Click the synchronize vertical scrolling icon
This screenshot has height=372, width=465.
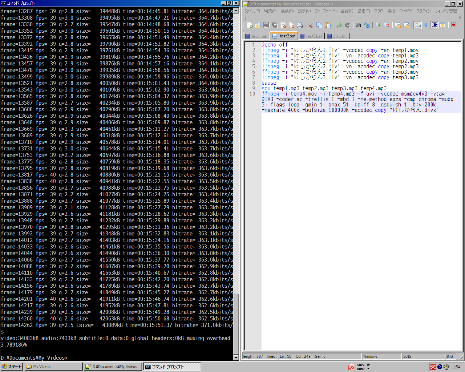click(398, 25)
